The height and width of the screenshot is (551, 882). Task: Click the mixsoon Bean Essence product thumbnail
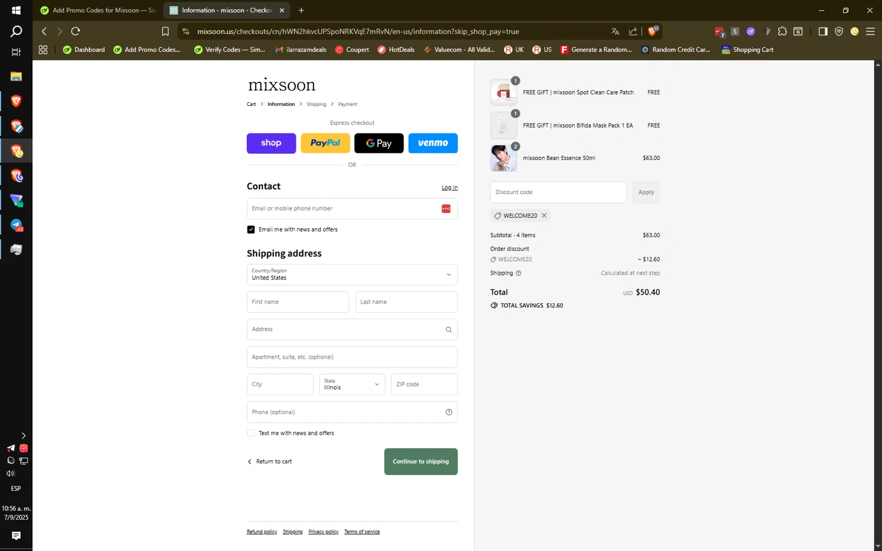[504, 158]
